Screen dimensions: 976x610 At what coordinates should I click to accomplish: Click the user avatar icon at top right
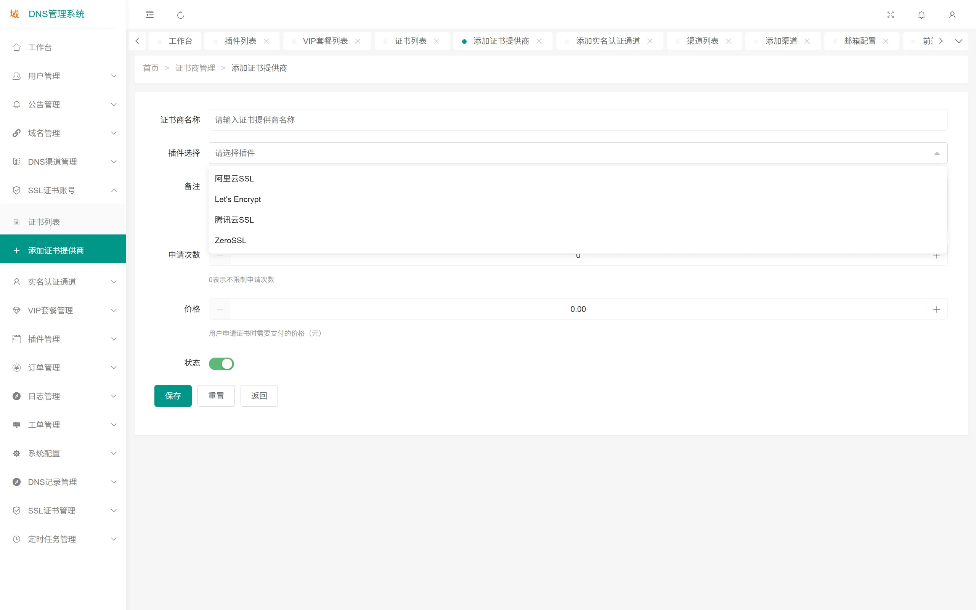click(952, 15)
